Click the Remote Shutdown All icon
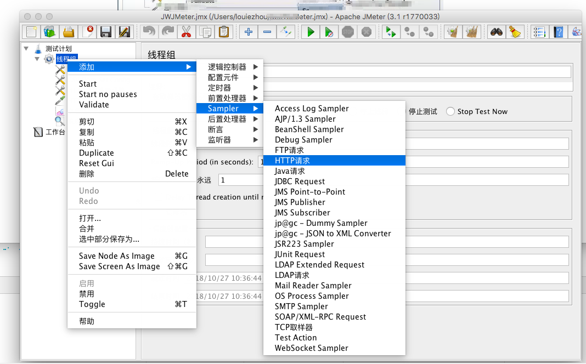This screenshot has height=364, width=586. click(x=429, y=32)
